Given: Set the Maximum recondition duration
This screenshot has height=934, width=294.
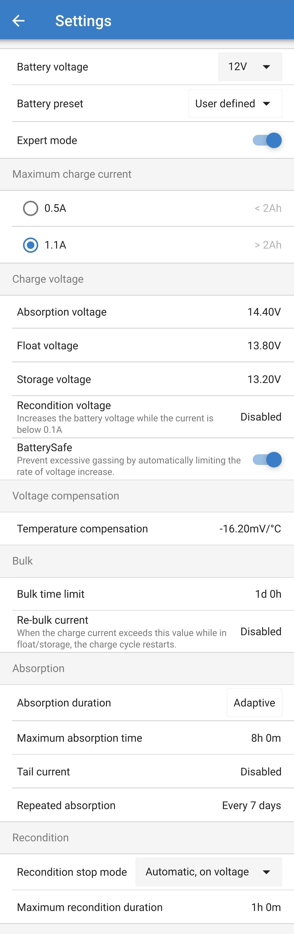Looking at the screenshot, I should coord(266,907).
